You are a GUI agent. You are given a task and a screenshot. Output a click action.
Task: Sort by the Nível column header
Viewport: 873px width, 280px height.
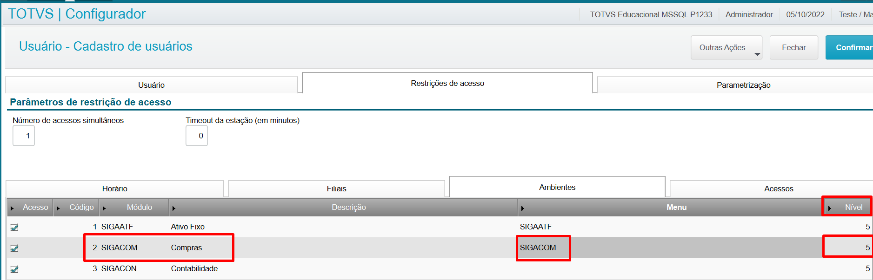tap(848, 208)
